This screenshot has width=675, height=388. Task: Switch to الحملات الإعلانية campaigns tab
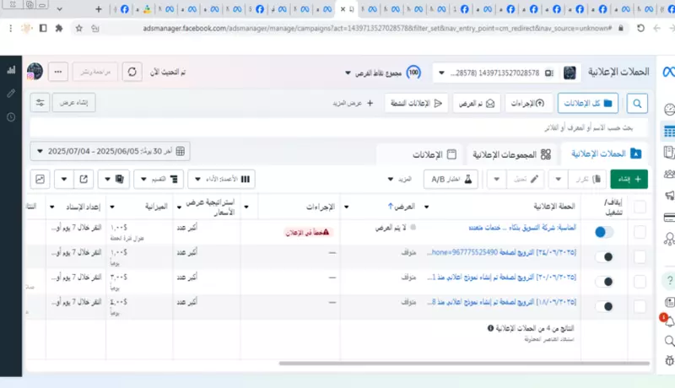605,154
